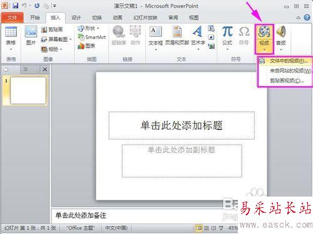This screenshot has width=313, height=234.
Task: Click the Redo icon in quick access toolbar
Action: (37, 6)
